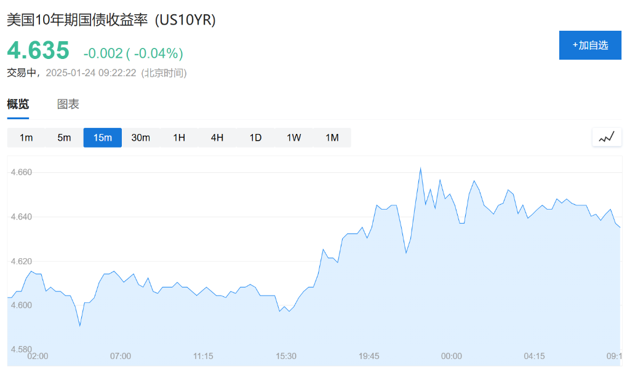Viewport: 630px width, 370px height.
Task: Click the +加自选 button
Action: click(x=590, y=45)
